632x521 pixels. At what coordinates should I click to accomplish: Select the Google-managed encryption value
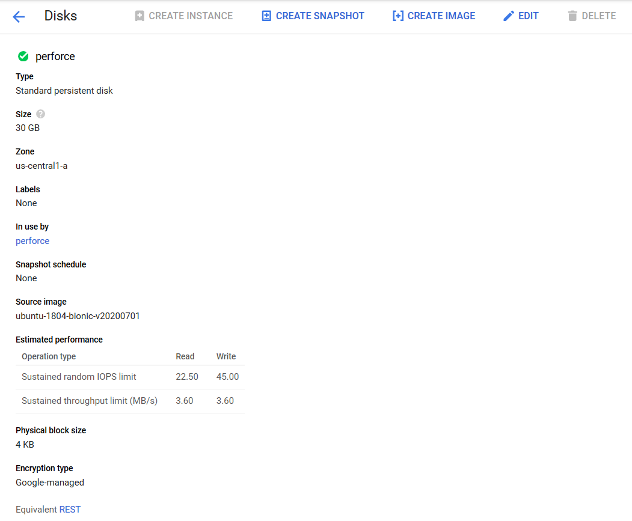(50, 483)
